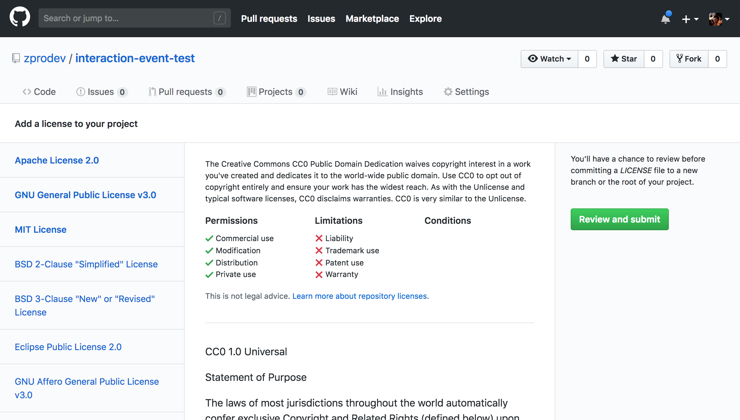Click the Fork icon button
Screen dimensions: 740x420
click(x=689, y=59)
